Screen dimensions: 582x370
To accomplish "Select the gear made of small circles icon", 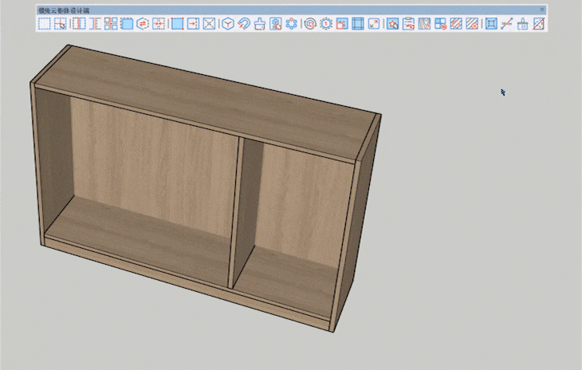I will pyautogui.click(x=291, y=24).
